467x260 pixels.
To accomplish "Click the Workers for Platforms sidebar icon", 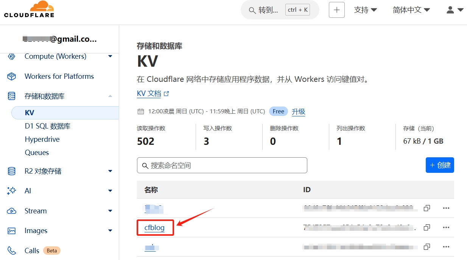I will [11, 76].
